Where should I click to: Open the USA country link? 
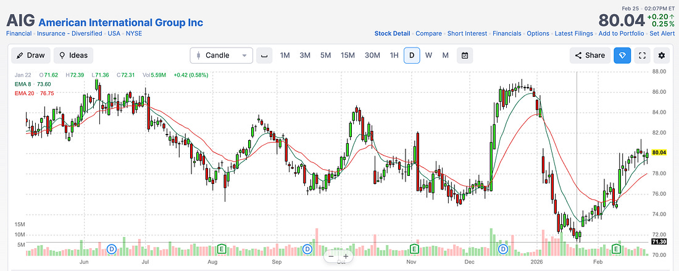click(x=114, y=33)
